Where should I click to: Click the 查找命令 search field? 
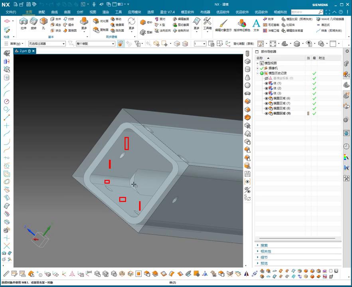[304, 12]
